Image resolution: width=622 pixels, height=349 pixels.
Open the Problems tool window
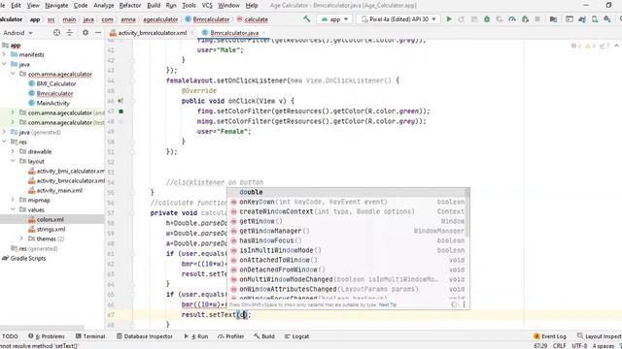pyautogui.click(x=47, y=336)
